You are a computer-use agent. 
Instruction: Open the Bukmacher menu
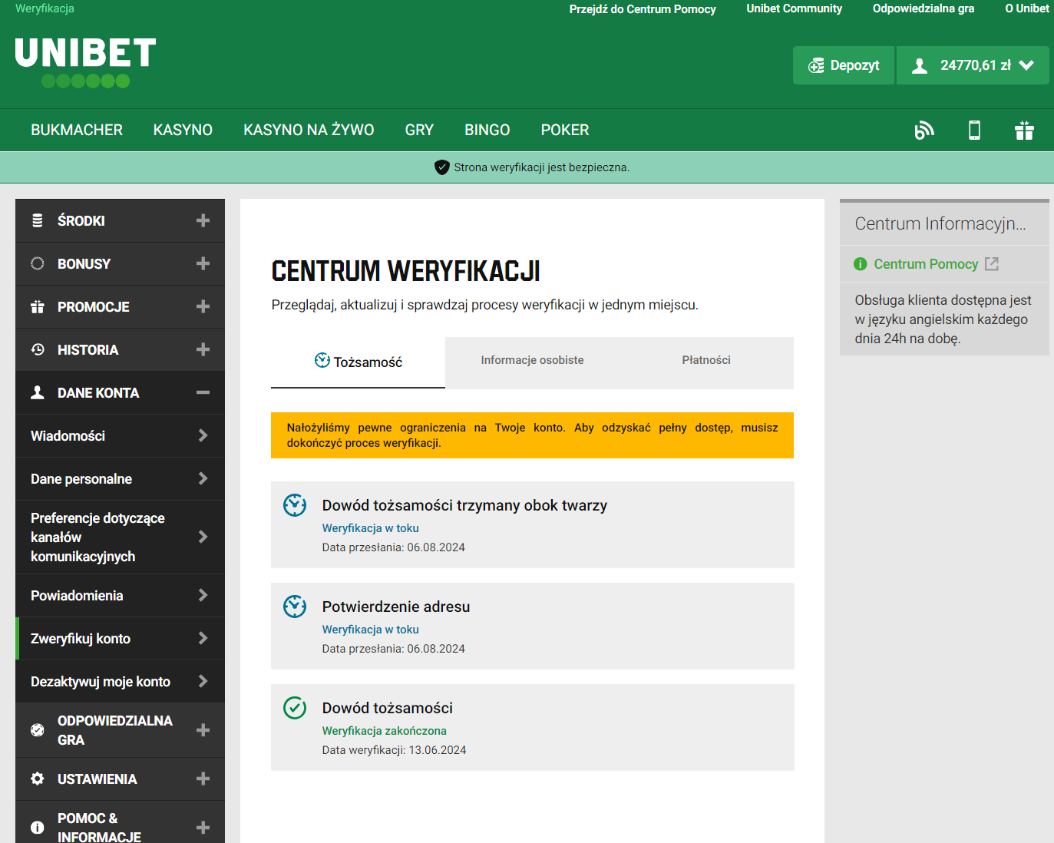point(77,131)
